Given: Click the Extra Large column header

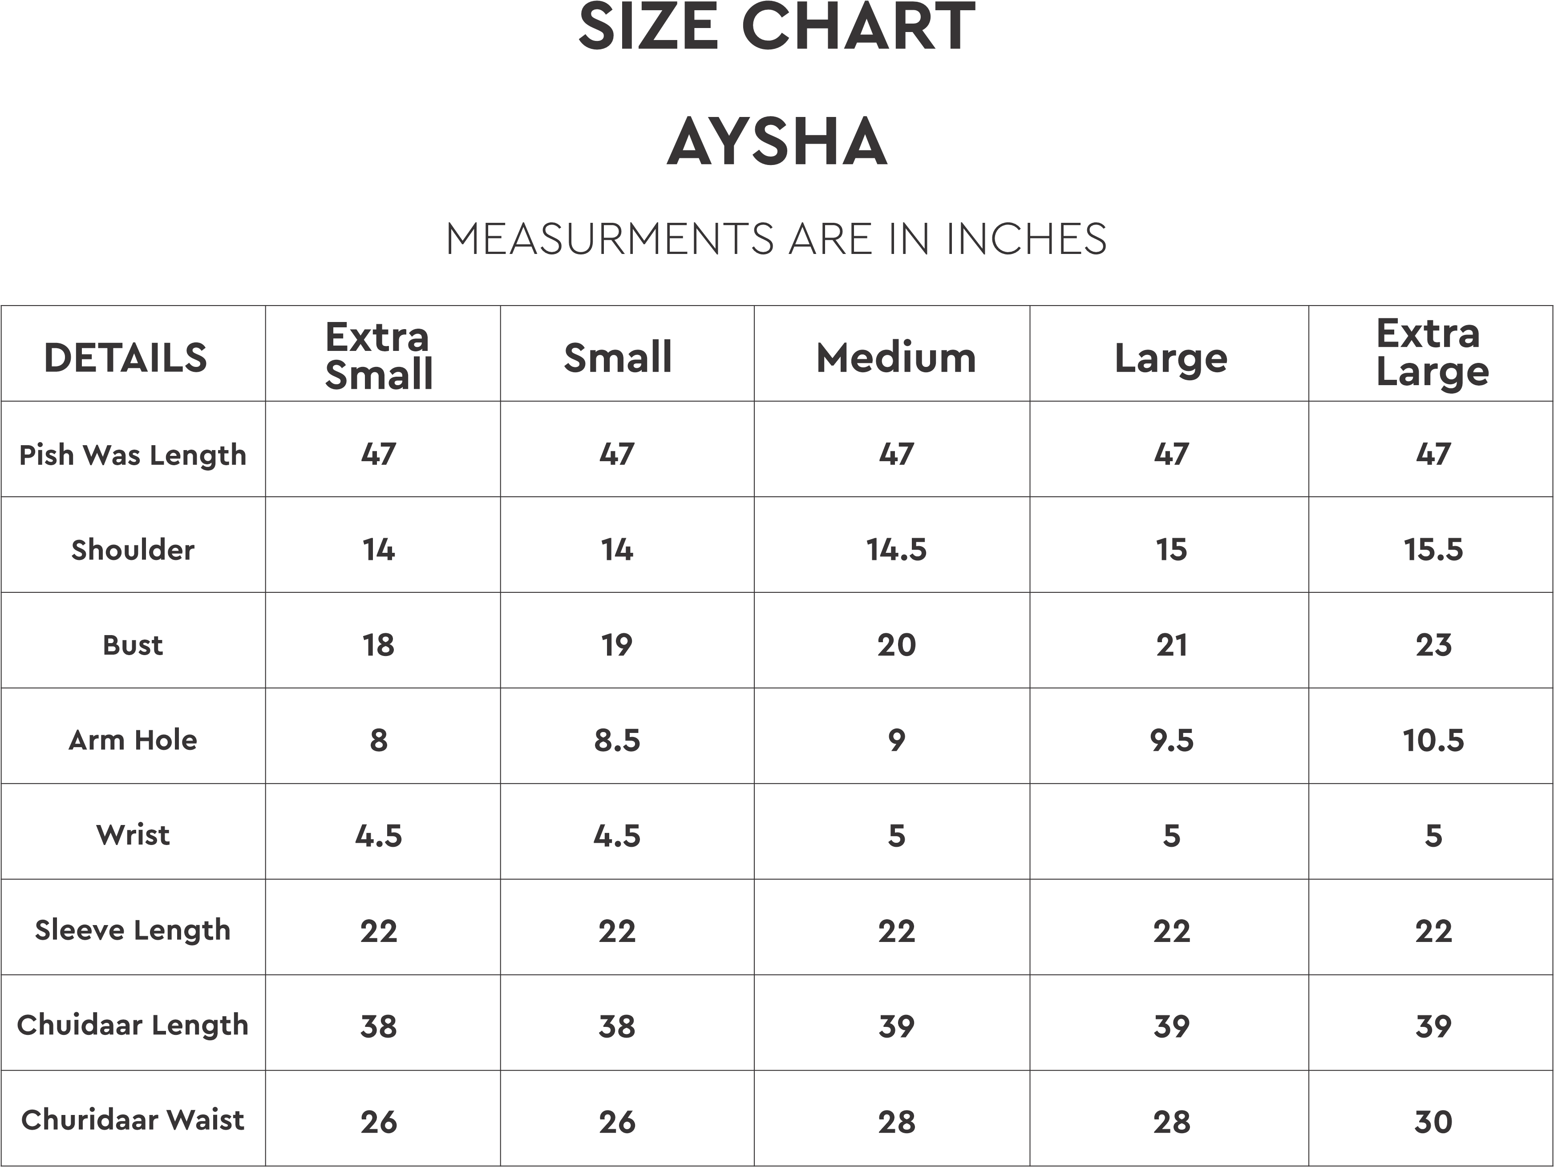Looking at the screenshot, I should point(1432,353).
